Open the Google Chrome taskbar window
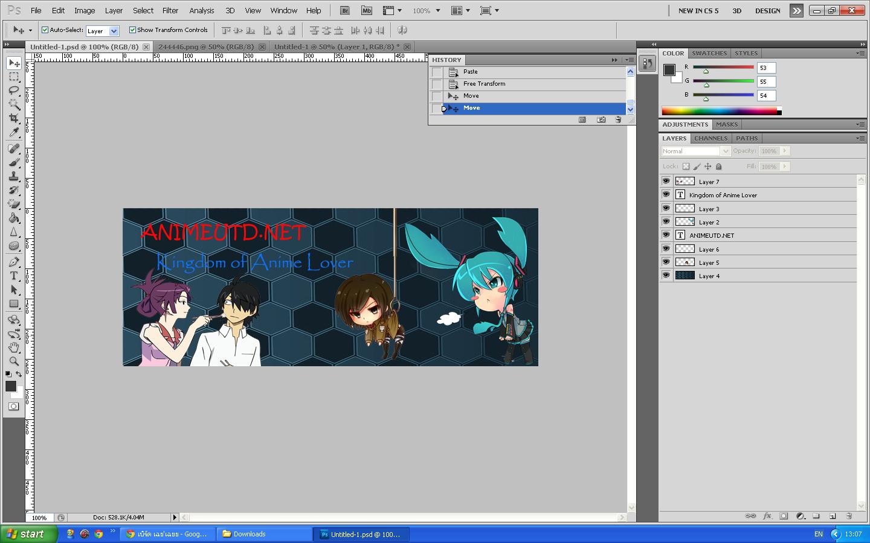870x543 pixels. 167,534
